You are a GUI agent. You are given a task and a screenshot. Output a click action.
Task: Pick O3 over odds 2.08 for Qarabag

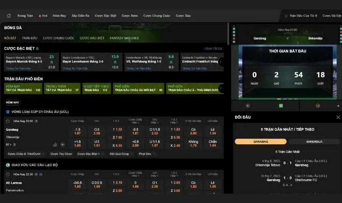point(97,131)
